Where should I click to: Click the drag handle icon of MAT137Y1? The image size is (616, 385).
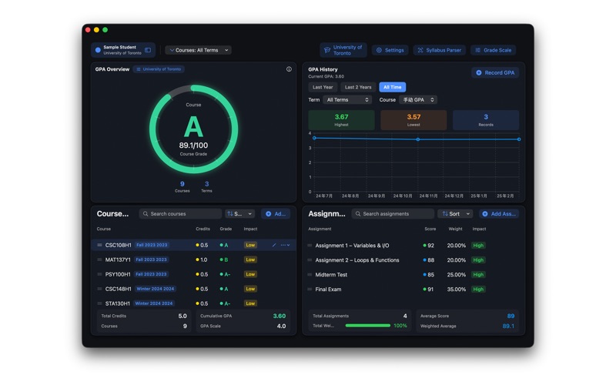99,259
